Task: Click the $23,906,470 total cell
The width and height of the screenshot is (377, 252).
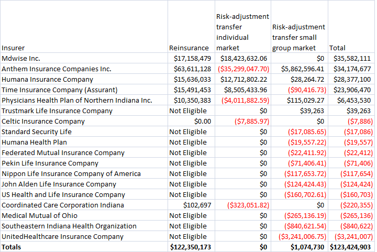Action: (351, 90)
